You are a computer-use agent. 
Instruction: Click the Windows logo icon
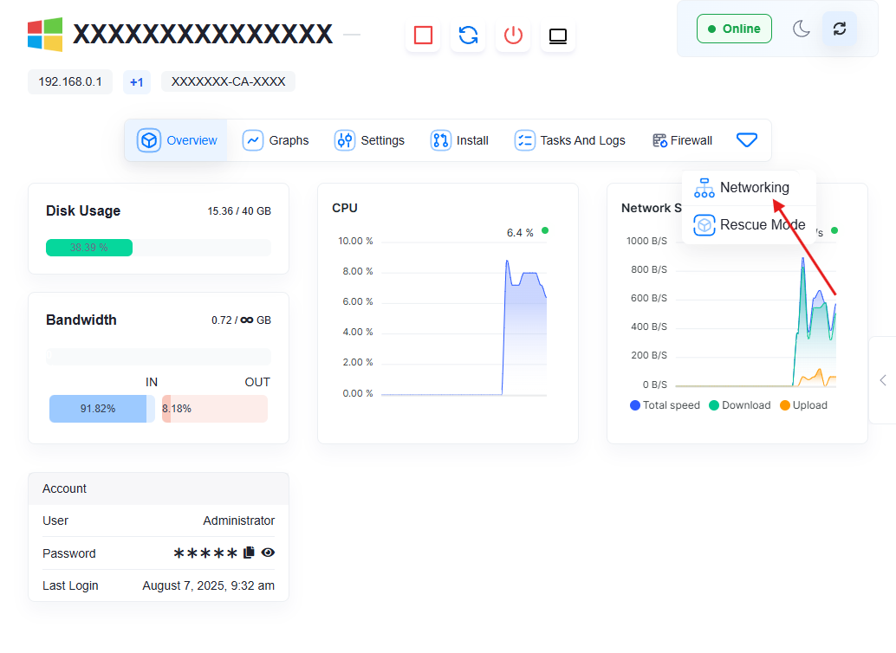point(45,35)
